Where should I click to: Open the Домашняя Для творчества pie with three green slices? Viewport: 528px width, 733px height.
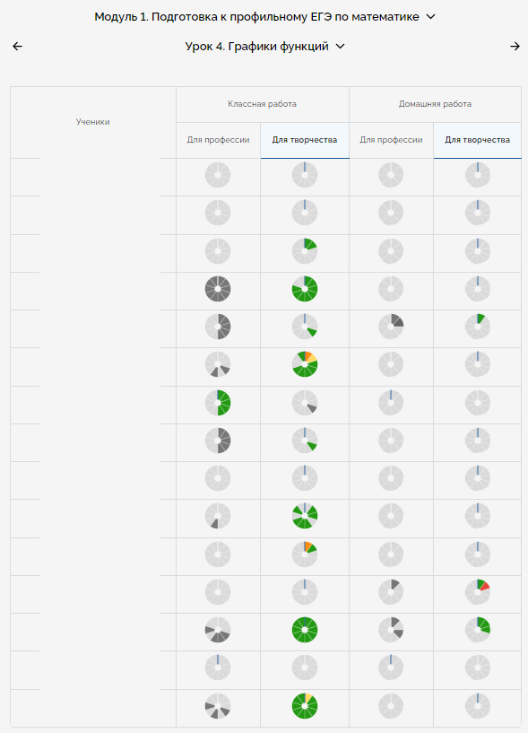478,630
